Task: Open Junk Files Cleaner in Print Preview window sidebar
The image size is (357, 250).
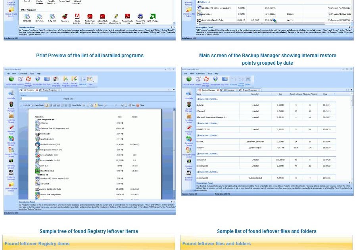Action: pos(11,118)
